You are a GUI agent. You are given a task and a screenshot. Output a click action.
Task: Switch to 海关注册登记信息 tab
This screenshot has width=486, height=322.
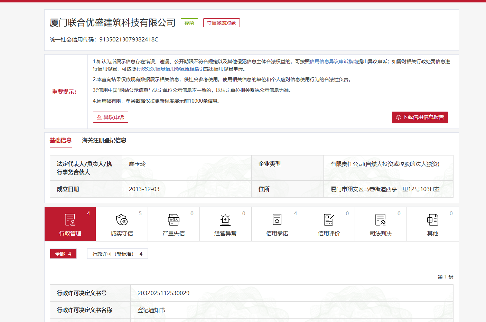(x=104, y=140)
